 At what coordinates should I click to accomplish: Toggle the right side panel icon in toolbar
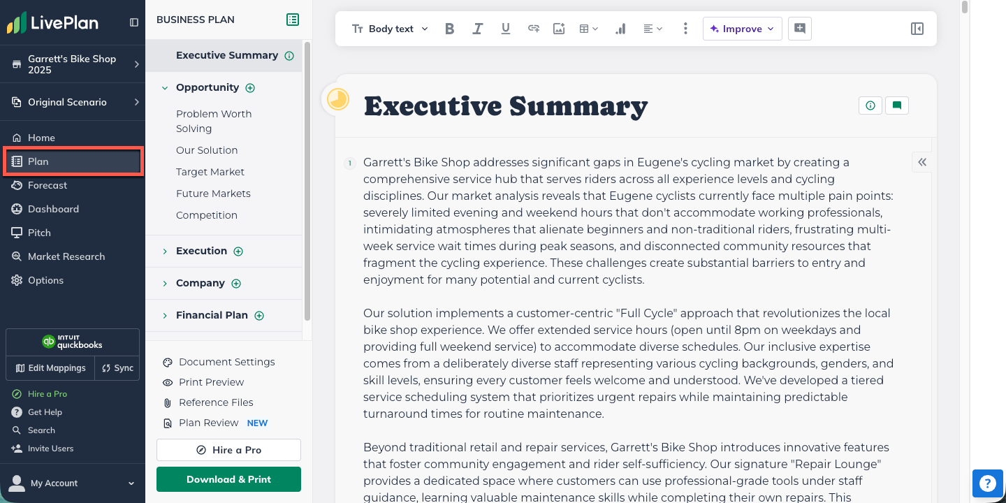[917, 29]
